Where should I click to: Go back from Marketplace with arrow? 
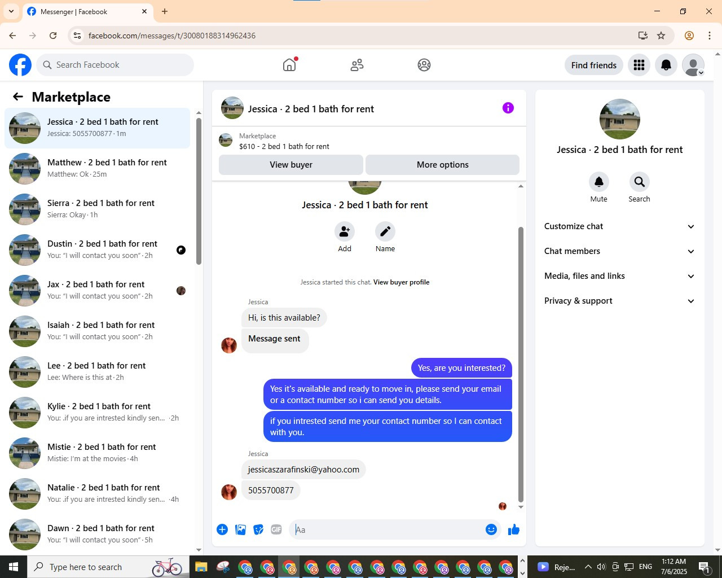point(18,97)
